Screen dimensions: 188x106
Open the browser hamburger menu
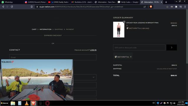pos(185,7)
